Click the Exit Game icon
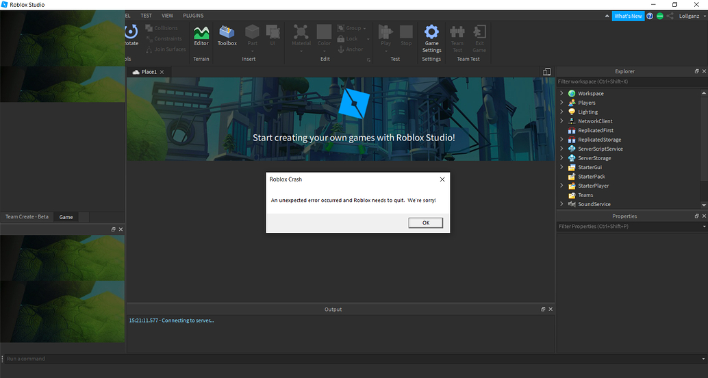 (x=479, y=39)
